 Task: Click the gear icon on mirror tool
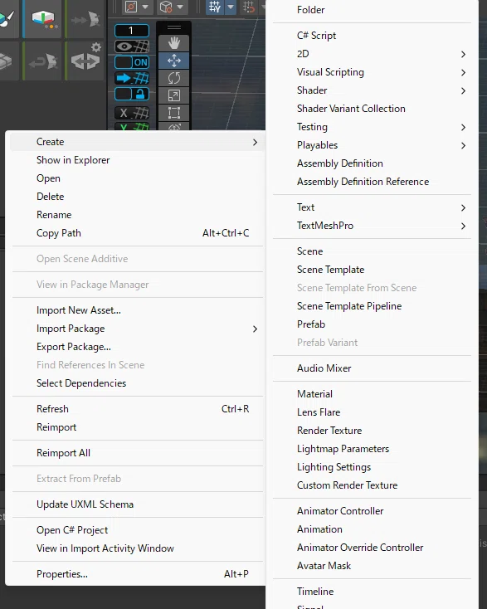[x=96, y=47]
